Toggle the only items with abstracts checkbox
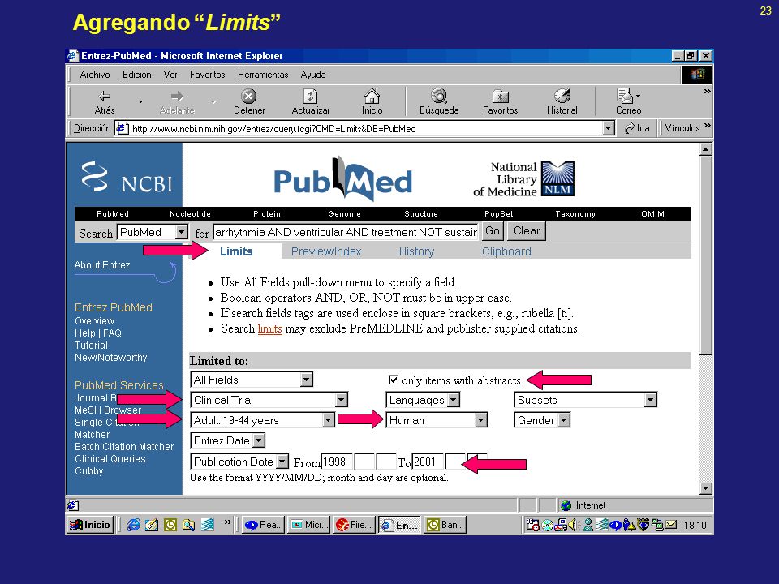Viewport: 779px width, 584px height. coord(393,380)
